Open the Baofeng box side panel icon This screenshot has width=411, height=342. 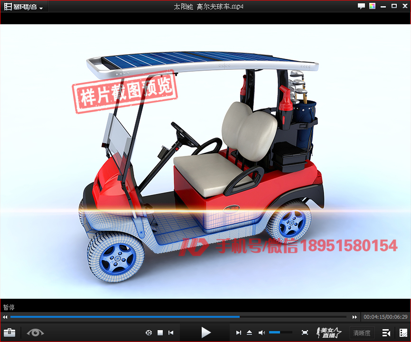(403, 332)
